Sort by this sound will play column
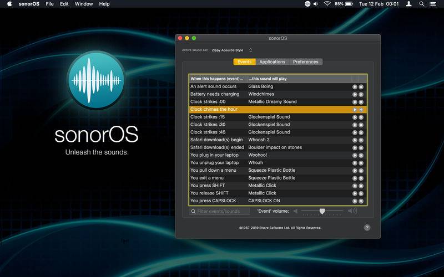Image resolution: width=444 pixels, height=277 pixels. tap(299, 79)
